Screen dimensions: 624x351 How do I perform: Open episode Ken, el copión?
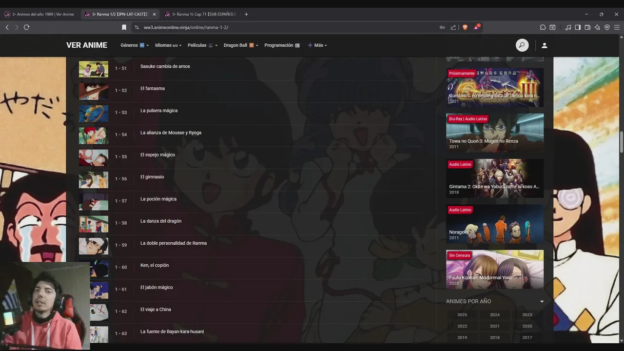(155, 265)
